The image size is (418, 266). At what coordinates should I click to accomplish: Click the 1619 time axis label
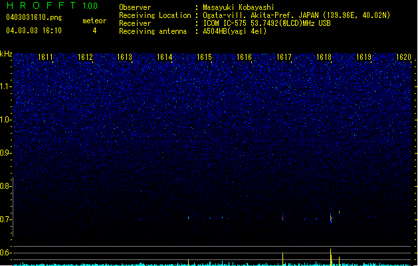(364, 57)
